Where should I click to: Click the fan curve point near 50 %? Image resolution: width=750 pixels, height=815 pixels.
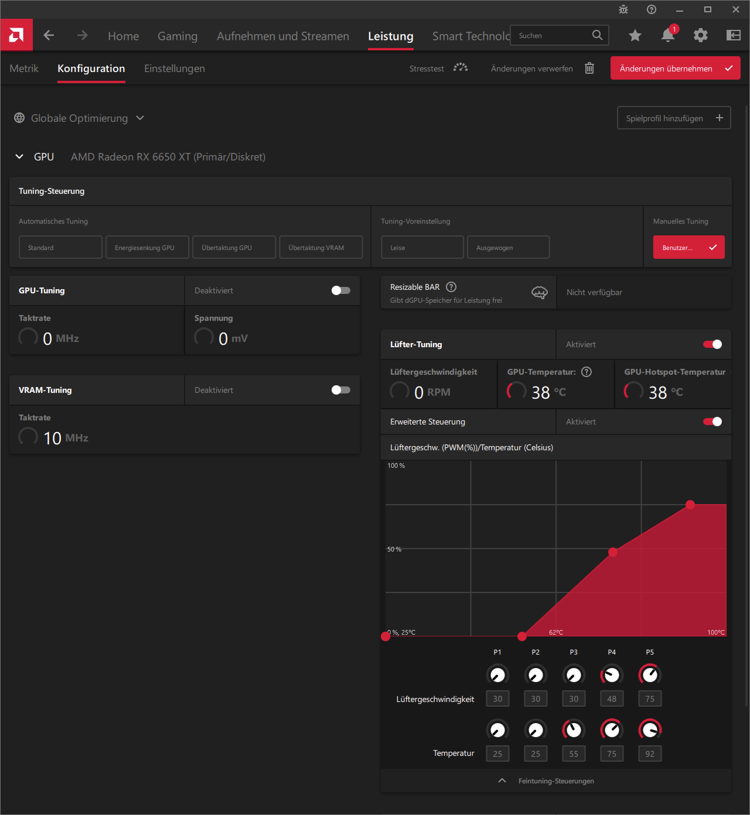click(x=613, y=552)
